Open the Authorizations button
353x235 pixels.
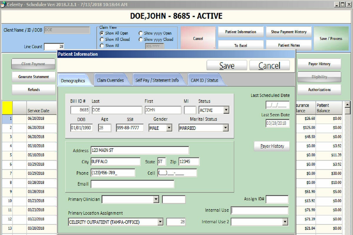click(319, 90)
